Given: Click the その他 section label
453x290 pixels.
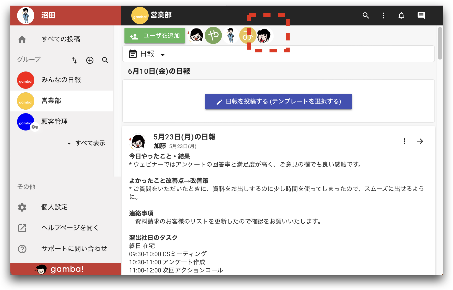Looking at the screenshot, I should (x=26, y=187).
